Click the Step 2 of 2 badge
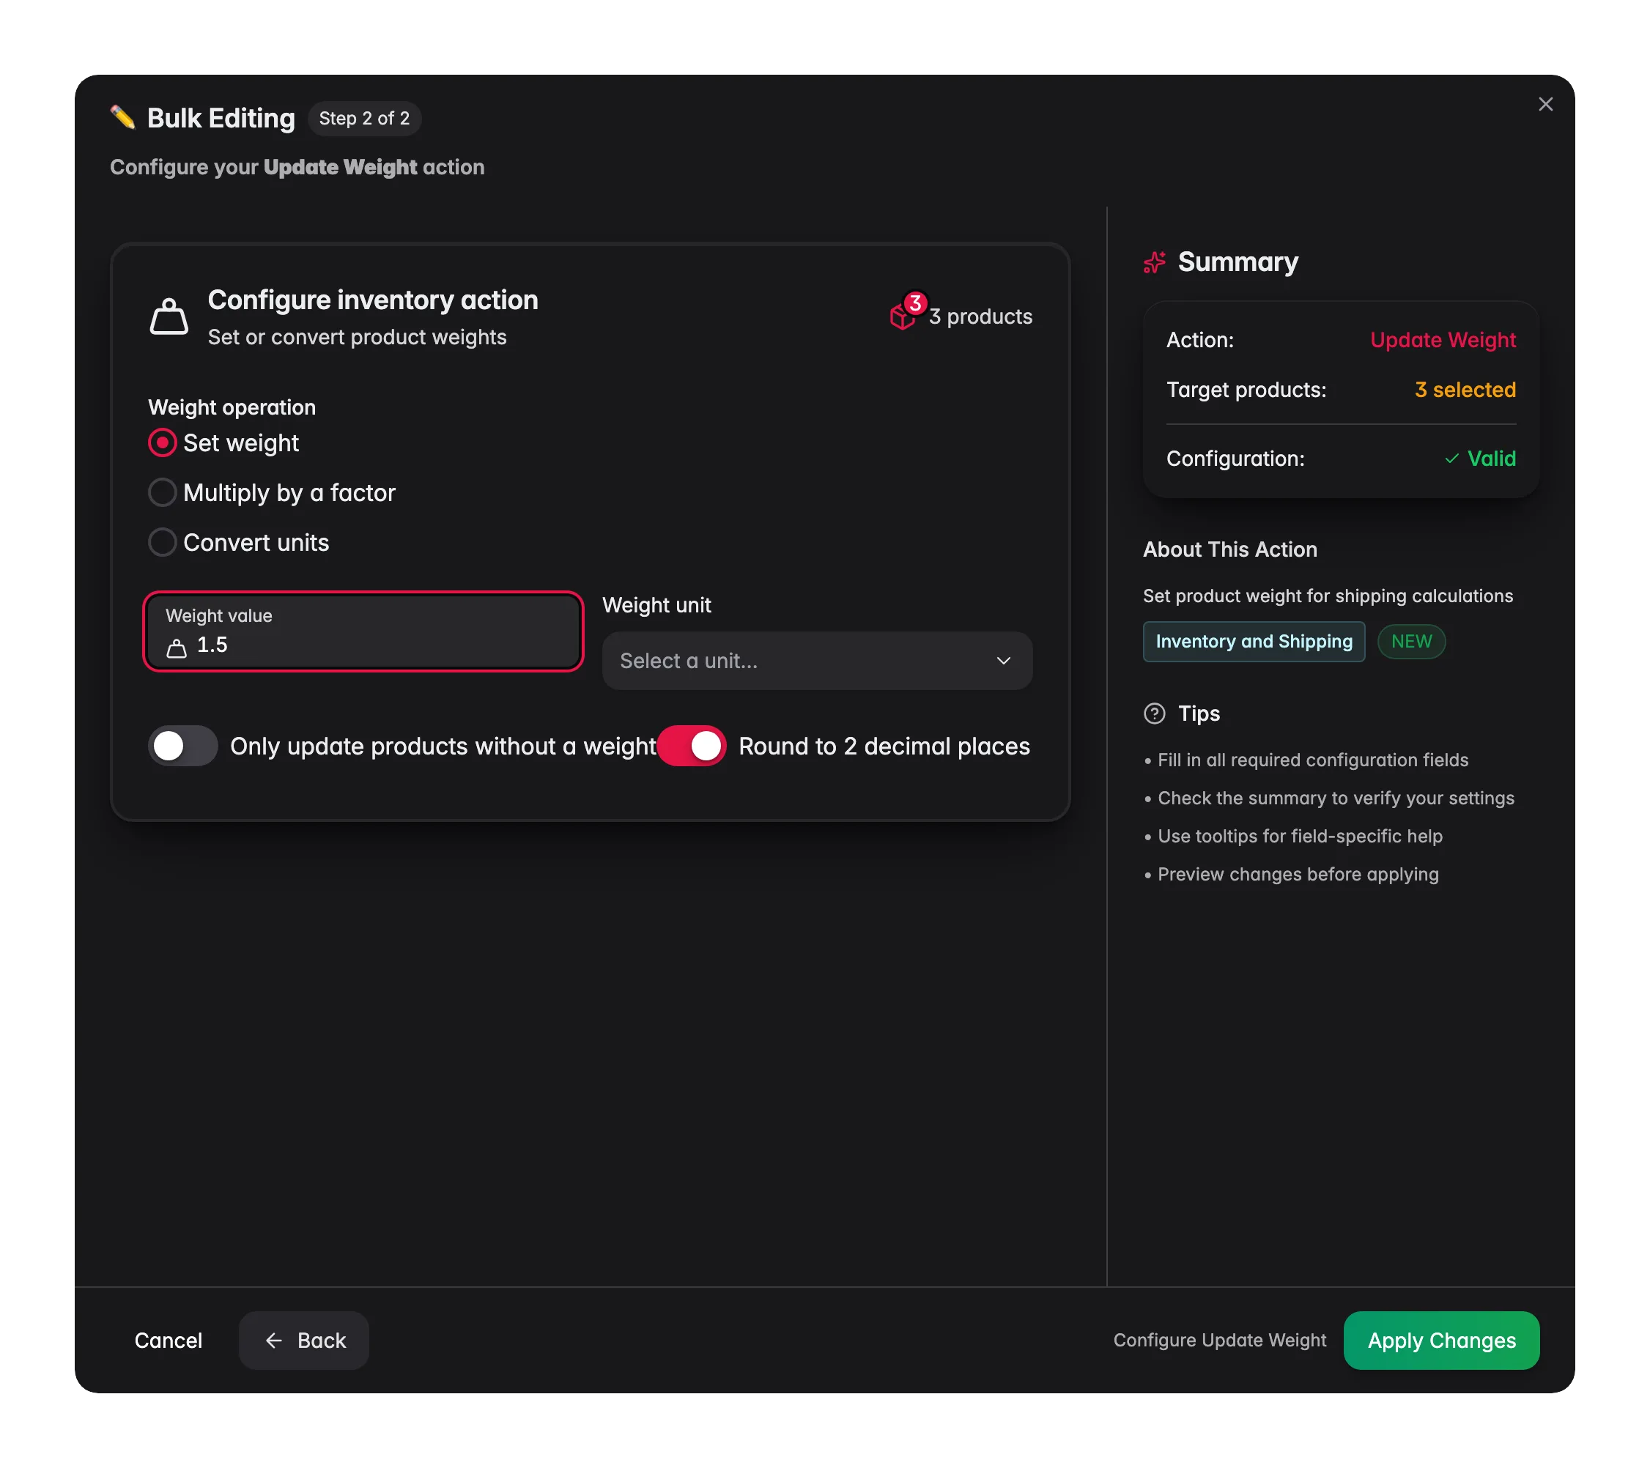 pyautogui.click(x=364, y=118)
